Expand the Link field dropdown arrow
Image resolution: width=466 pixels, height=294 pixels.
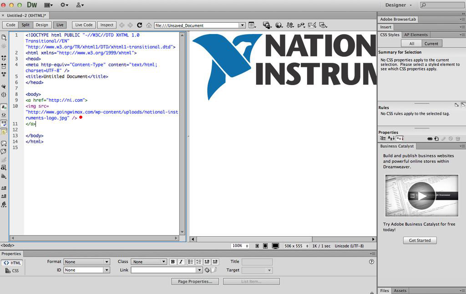click(x=199, y=270)
